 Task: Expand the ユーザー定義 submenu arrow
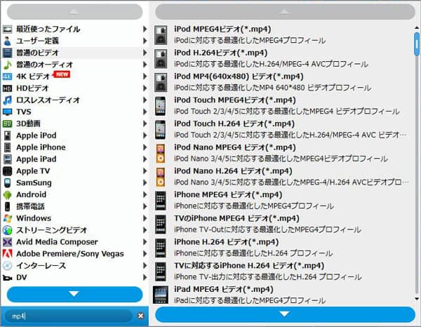point(145,41)
